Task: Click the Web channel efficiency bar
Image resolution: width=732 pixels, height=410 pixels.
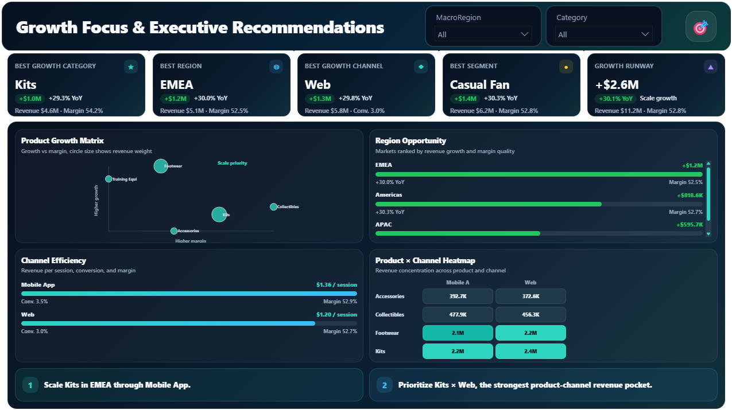Action: 168,323
